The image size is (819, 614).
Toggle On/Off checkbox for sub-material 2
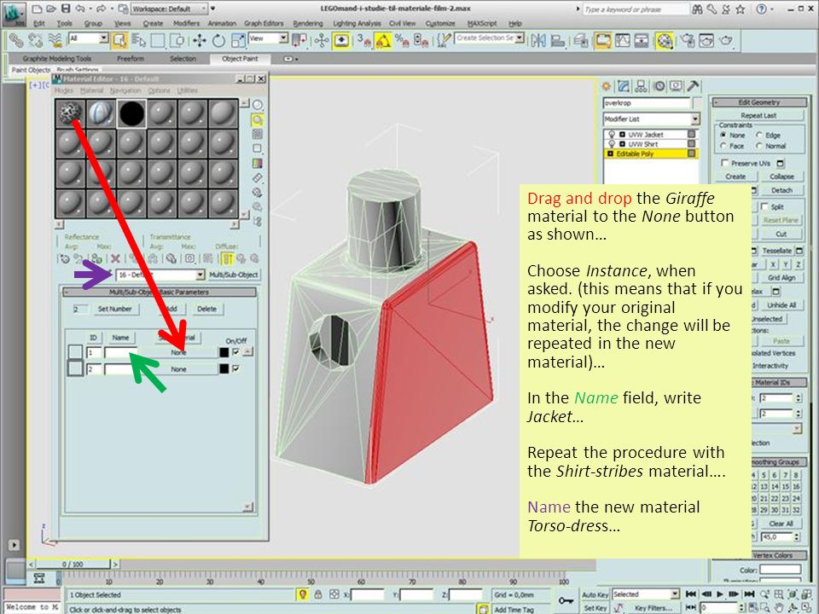coord(236,368)
